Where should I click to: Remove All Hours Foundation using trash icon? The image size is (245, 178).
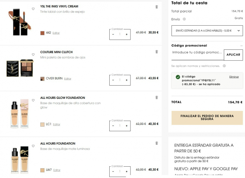(x=157, y=143)
